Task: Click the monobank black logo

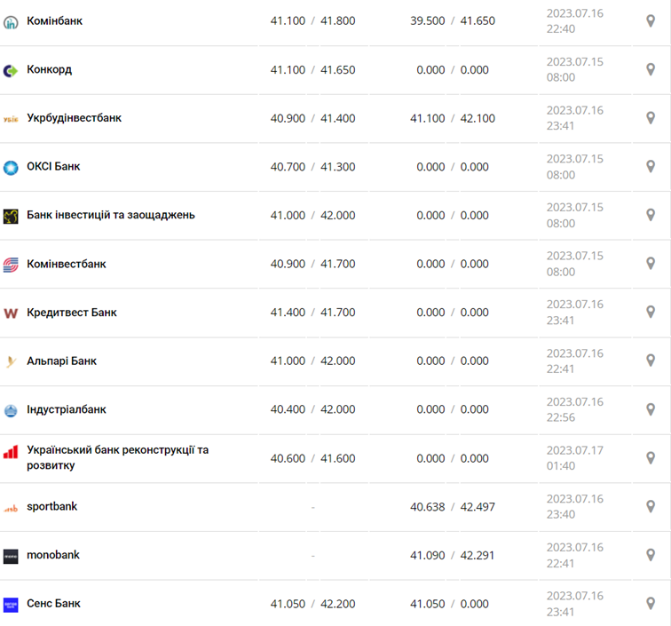Action: [11, 556]
